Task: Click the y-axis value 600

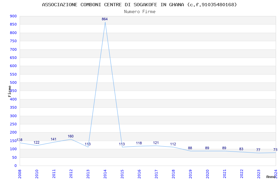Action: (x=13, y=66)
